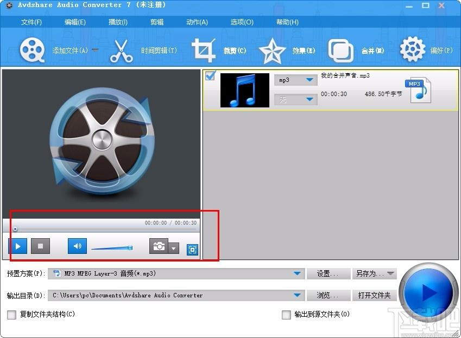
Task: Adjust the volume slider knob
Action: pyautogui.click(x=130, y=247)
